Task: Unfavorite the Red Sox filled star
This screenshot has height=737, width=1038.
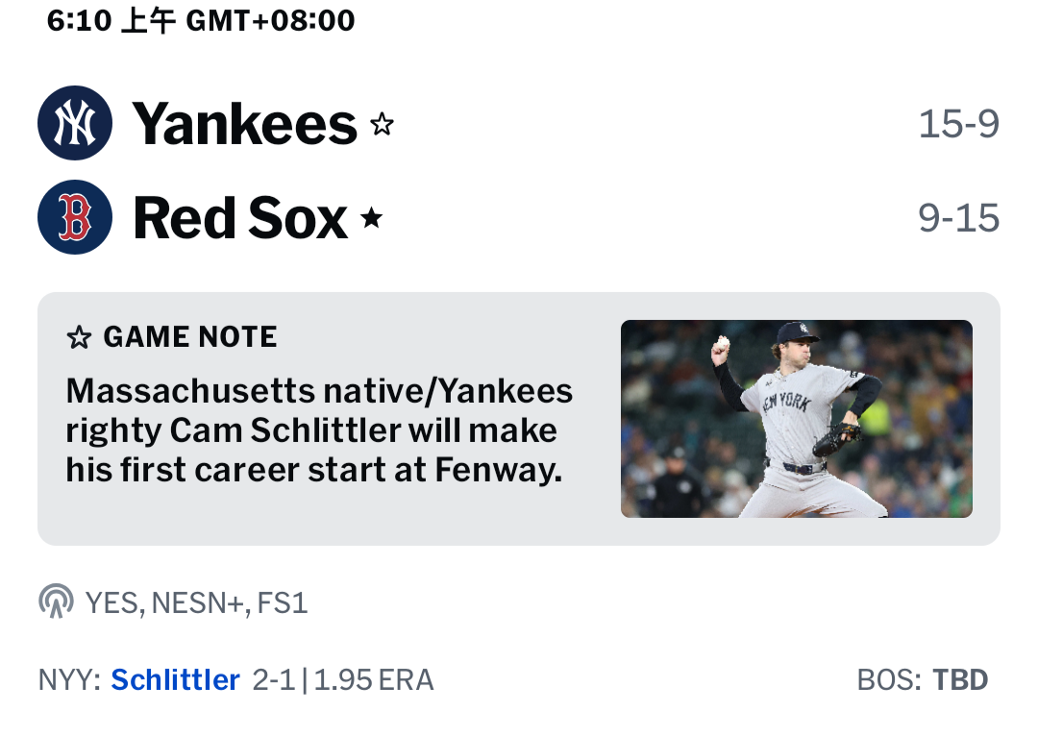Action: [372, 219]
